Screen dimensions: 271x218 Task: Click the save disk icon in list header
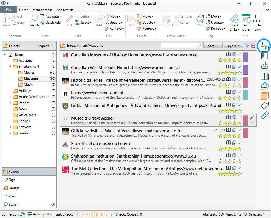[253, 46]
